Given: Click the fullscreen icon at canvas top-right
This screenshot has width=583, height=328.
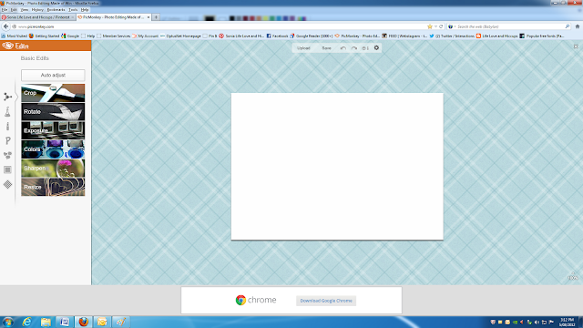Looking at the screenshot, I should [x=576, y=46].
